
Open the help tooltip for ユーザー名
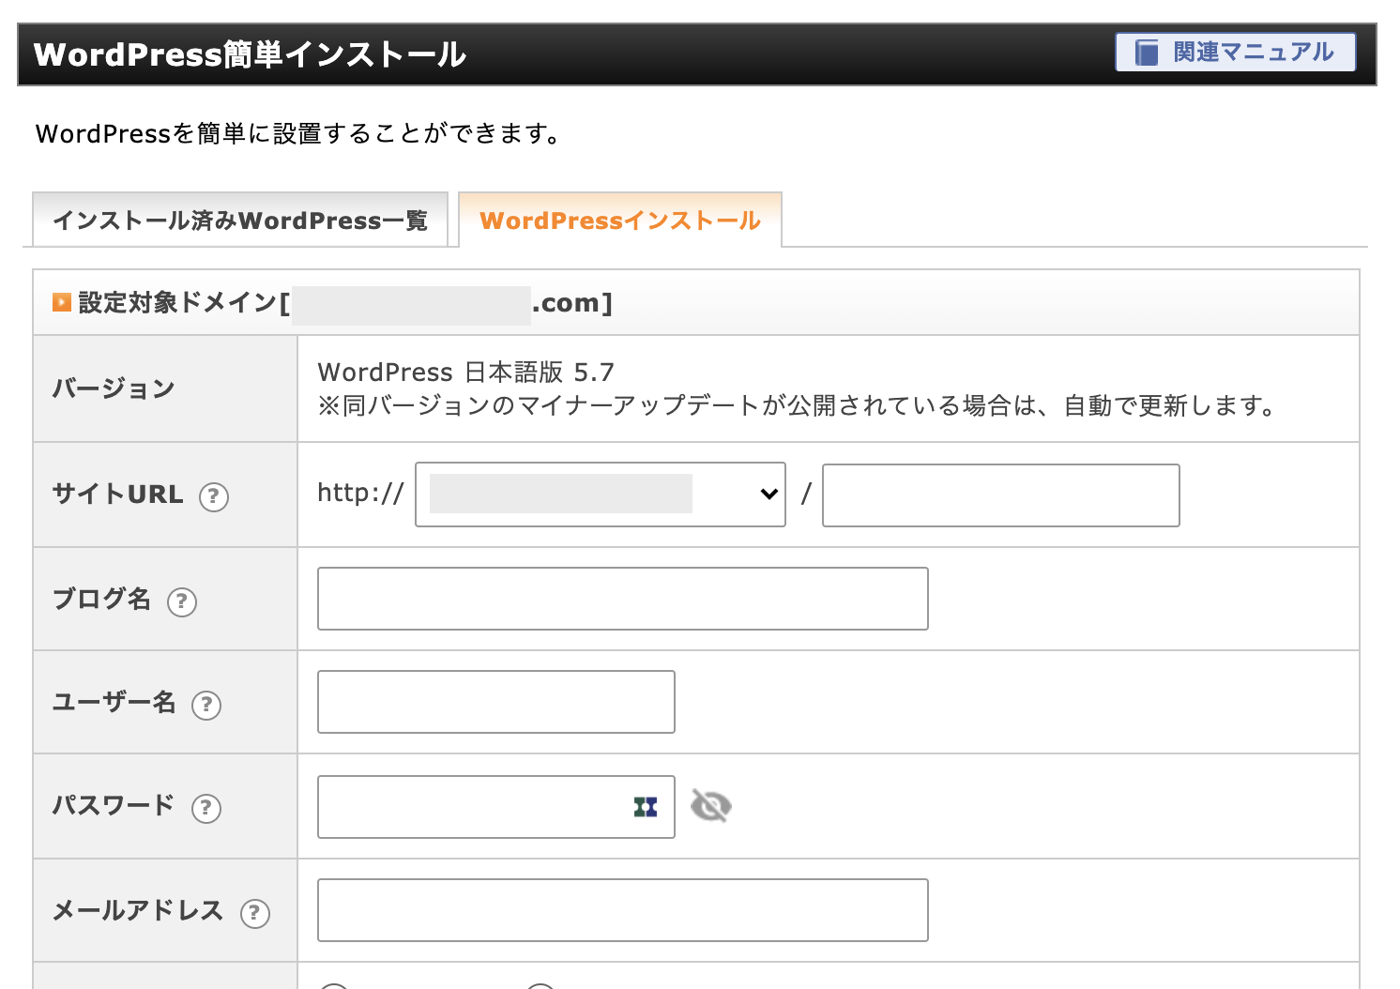[206, 705]
